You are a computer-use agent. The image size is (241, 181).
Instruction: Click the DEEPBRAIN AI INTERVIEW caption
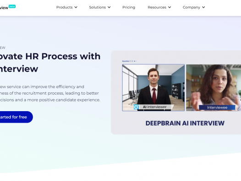[x=185, y=123]
